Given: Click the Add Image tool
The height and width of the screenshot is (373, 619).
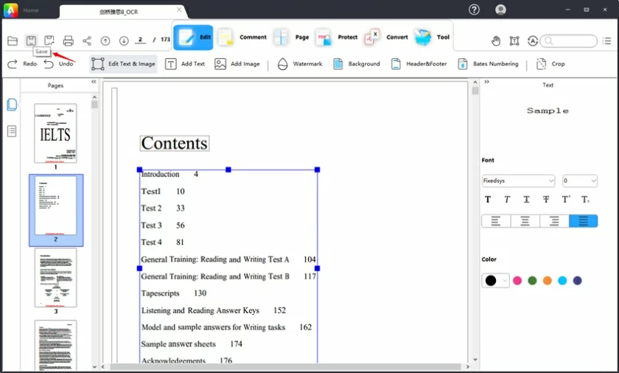Looking at the screenshot, I should [x=237, y=64].
